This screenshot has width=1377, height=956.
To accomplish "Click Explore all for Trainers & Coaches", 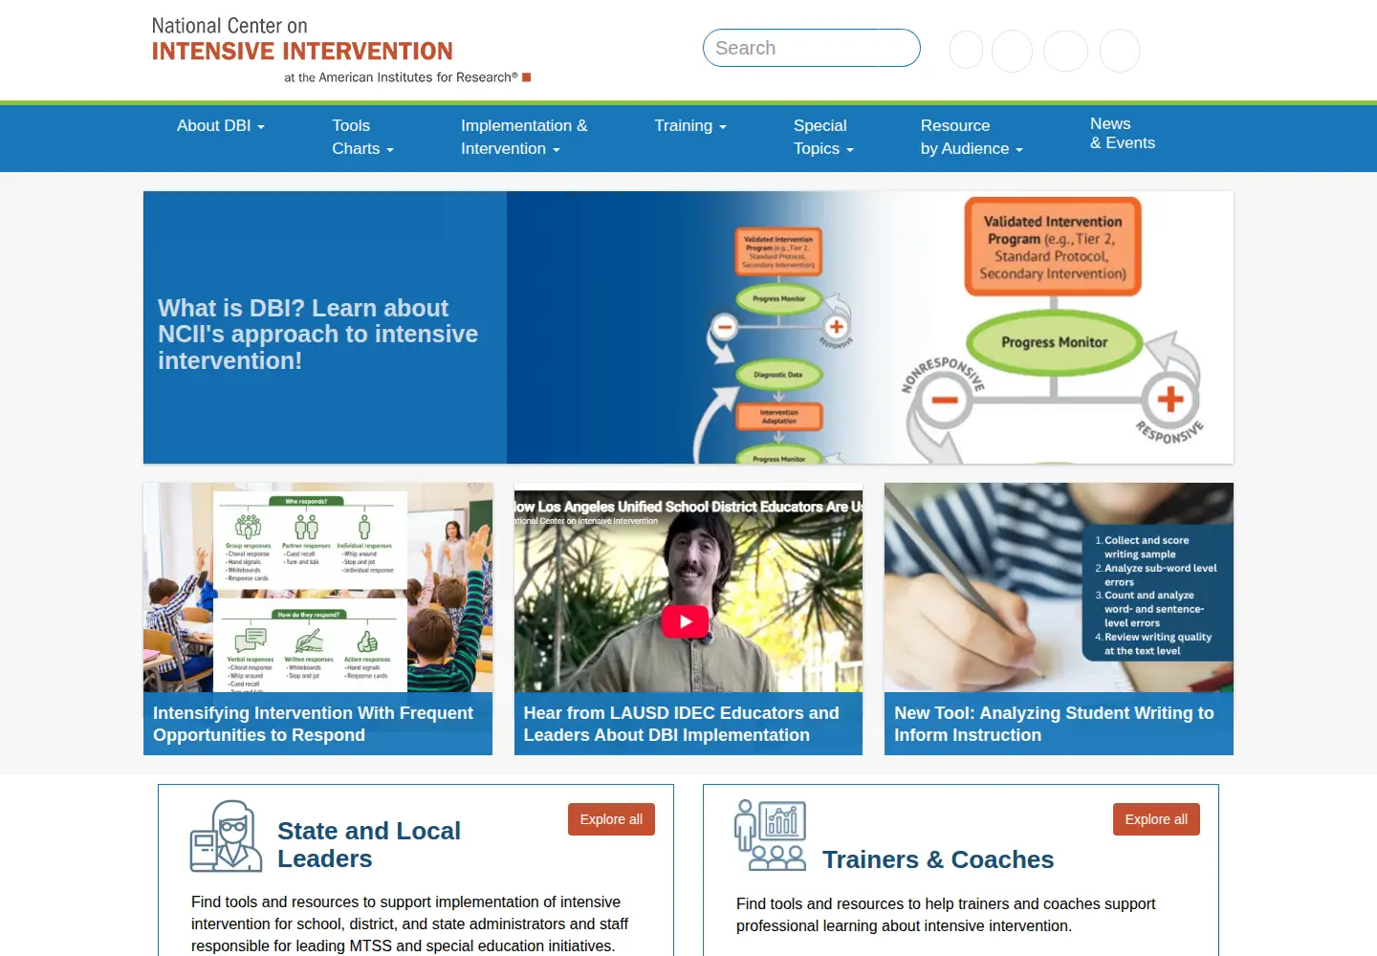I will (x=1156, y=819).
